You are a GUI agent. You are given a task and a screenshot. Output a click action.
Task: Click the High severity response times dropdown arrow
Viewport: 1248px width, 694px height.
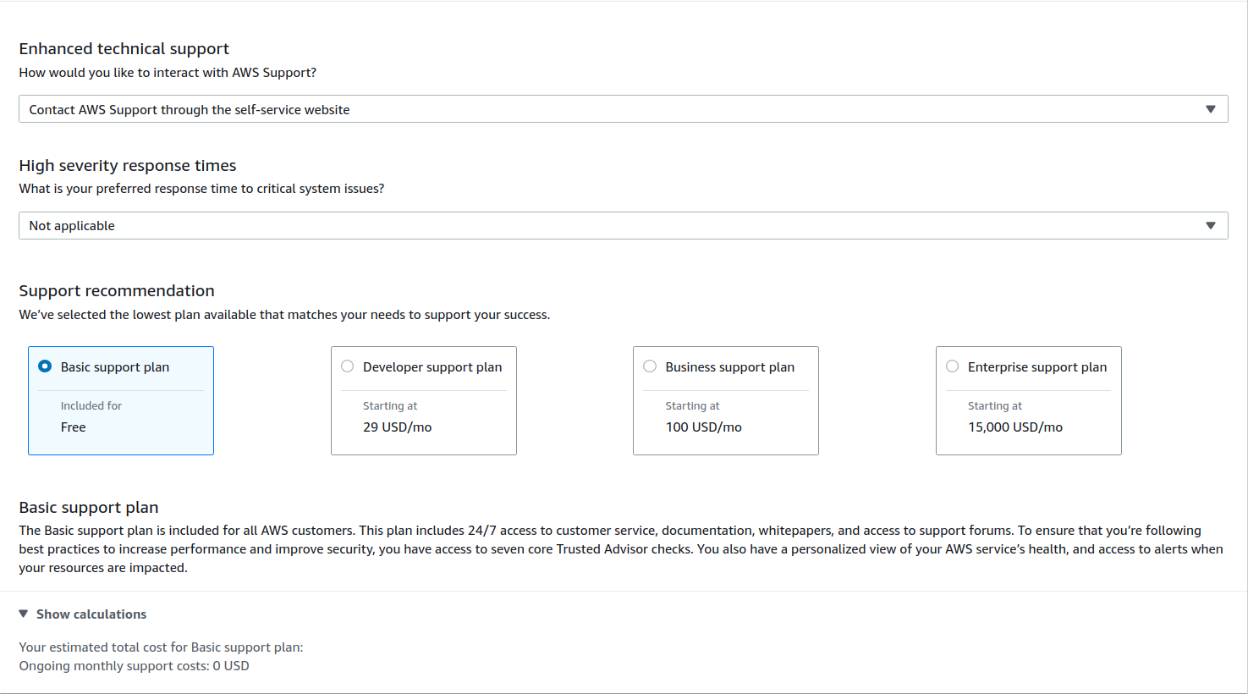coord(1210,225)
